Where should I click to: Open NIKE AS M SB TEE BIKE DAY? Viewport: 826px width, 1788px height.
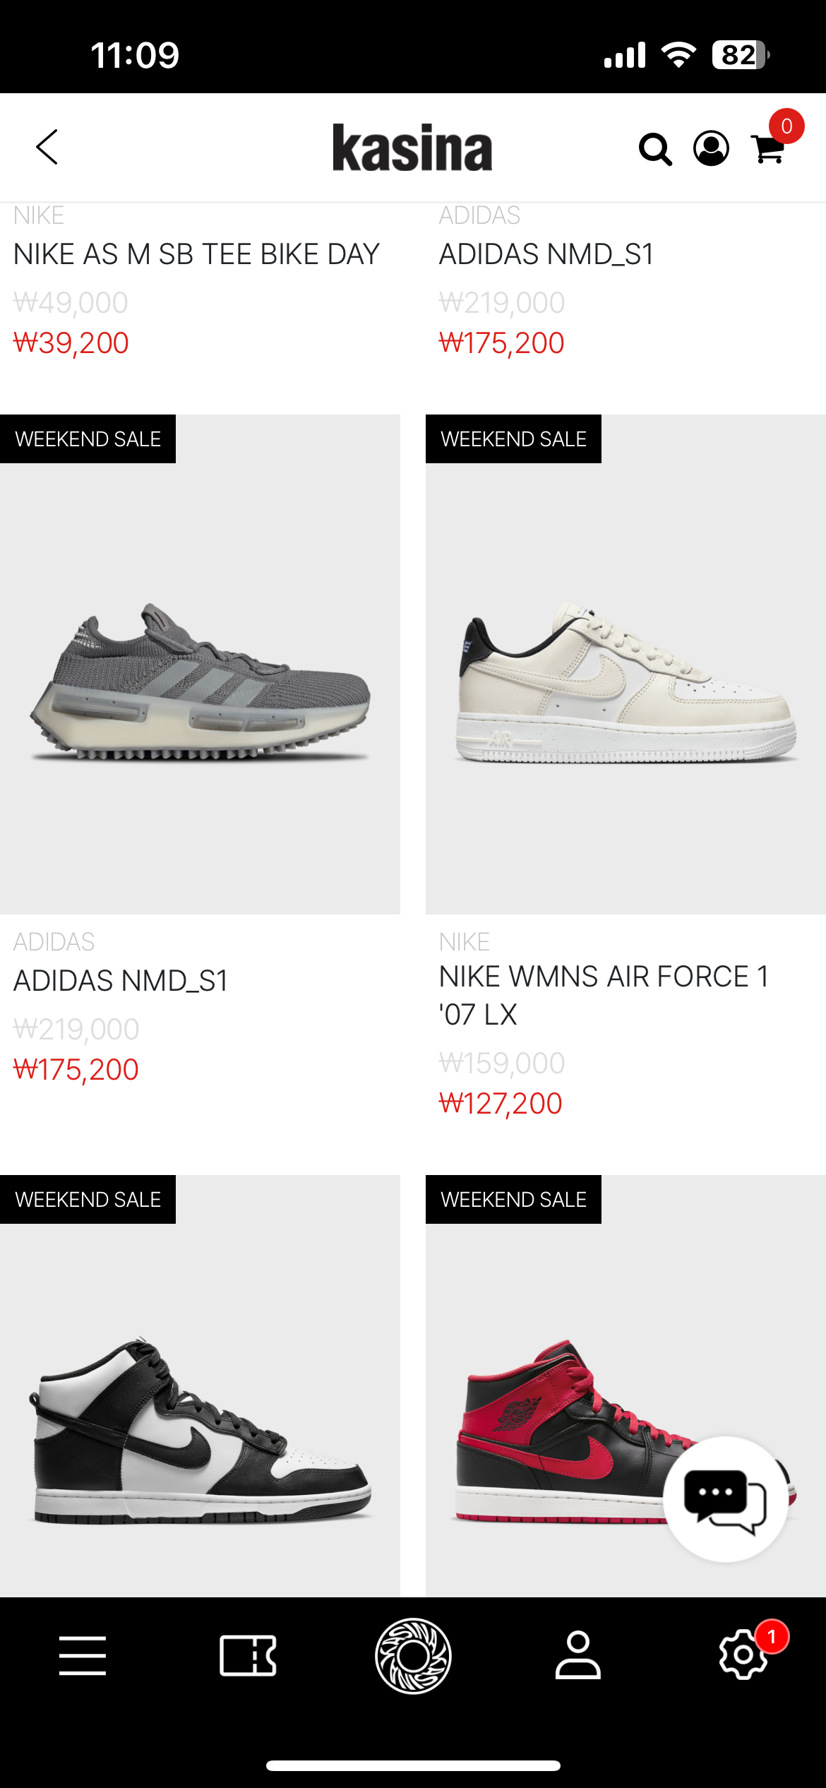coord(196,254)
